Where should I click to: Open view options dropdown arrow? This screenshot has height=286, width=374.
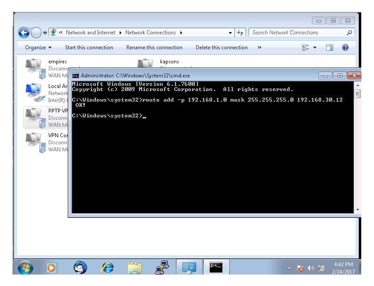point(315,48)
